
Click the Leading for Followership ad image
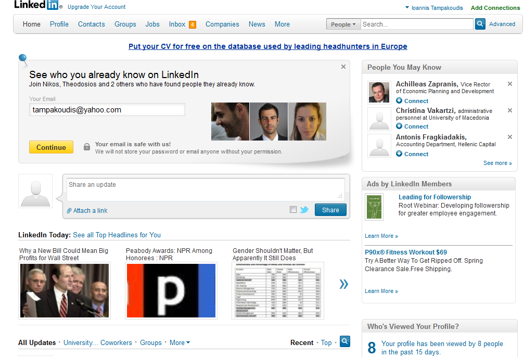pos(374,207)
